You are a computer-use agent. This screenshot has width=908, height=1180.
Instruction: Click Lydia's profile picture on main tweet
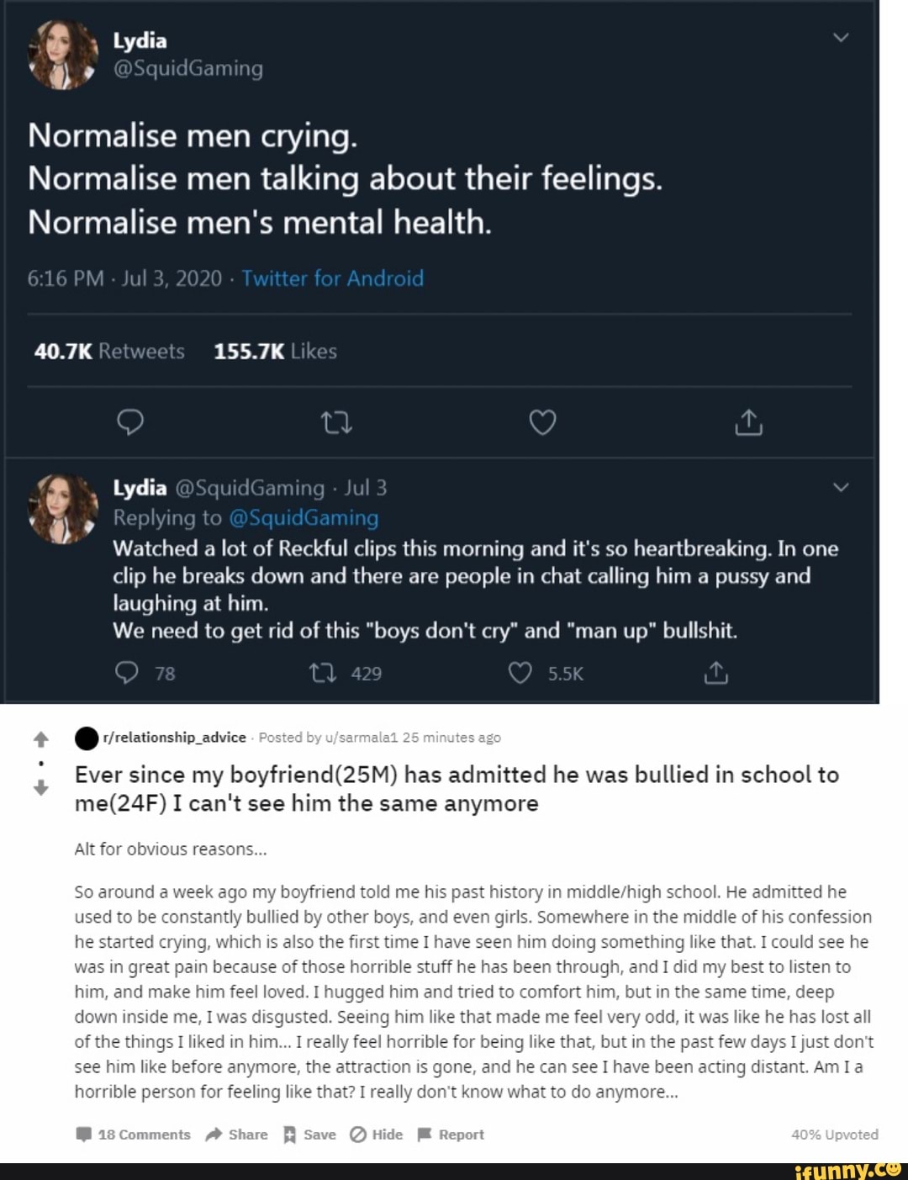63,55
